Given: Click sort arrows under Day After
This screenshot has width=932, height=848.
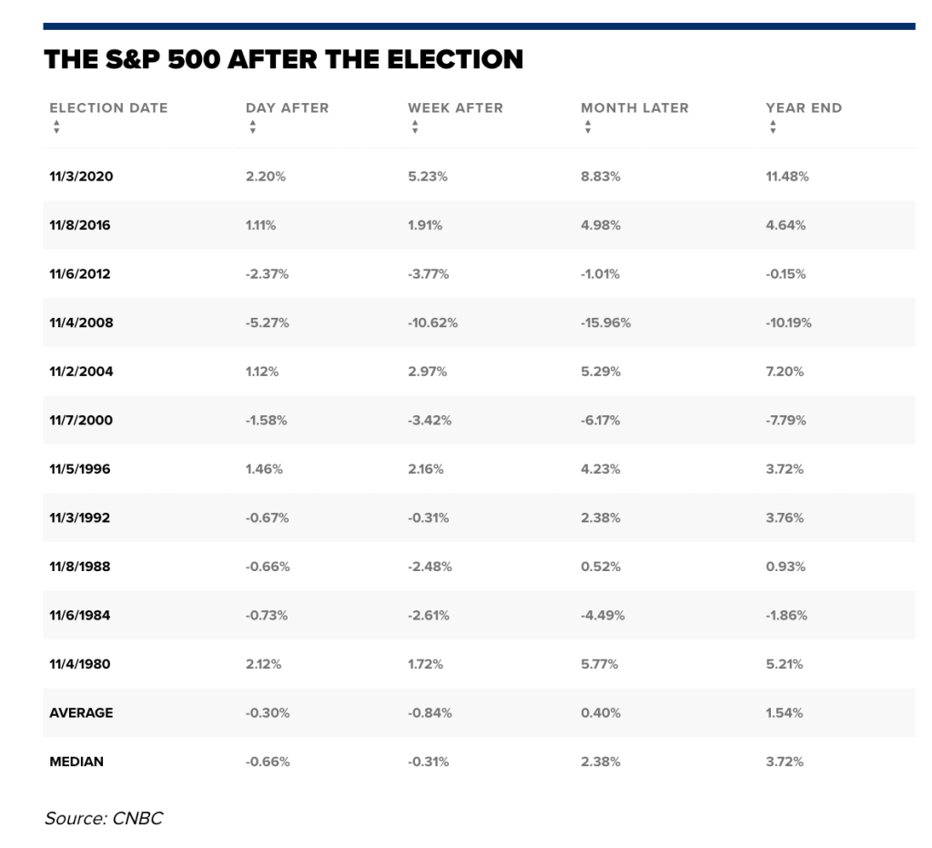Looking at the screenshot, I should tap(252, 128).
